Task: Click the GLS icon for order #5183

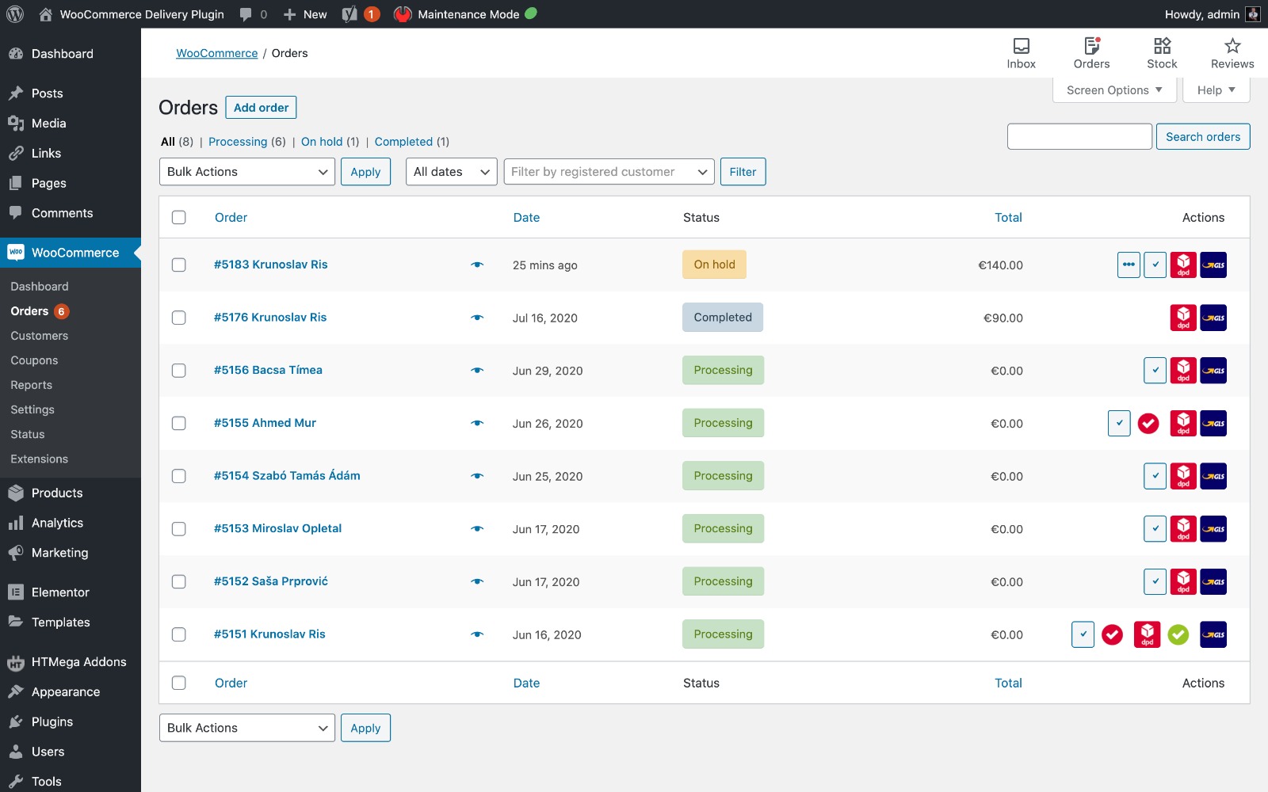Action: tap(1213, 265)
